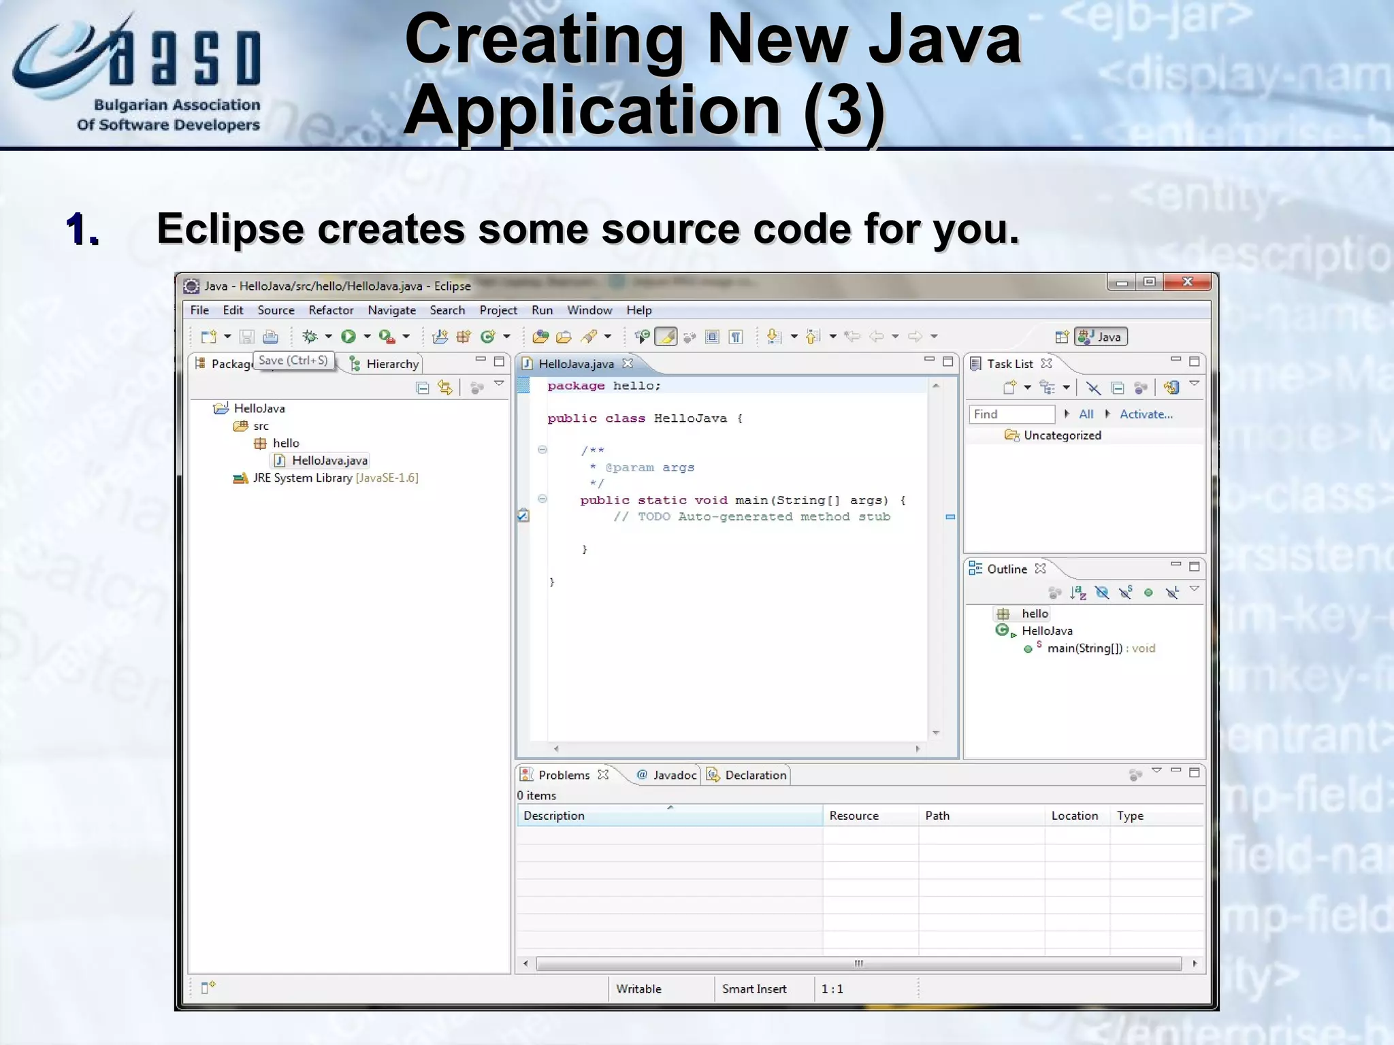Select the Uncategorized task folder
Image resolution: width=1394 pixels, height=1045 pixels.
coord(1053,435)
